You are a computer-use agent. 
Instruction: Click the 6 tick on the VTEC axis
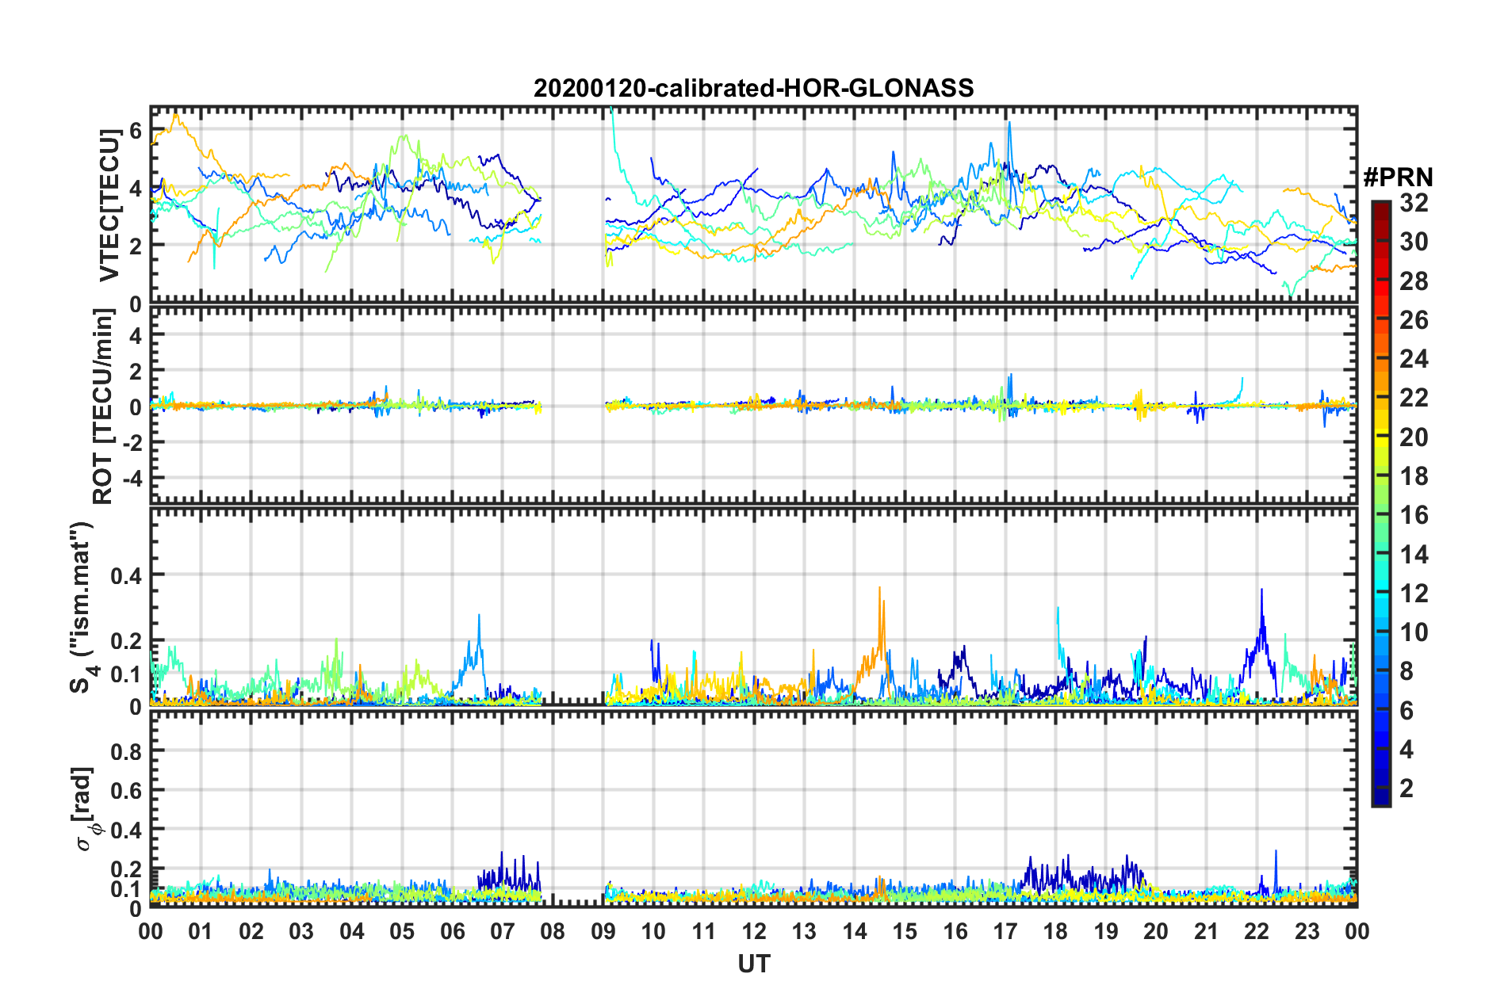pos(135,131)
